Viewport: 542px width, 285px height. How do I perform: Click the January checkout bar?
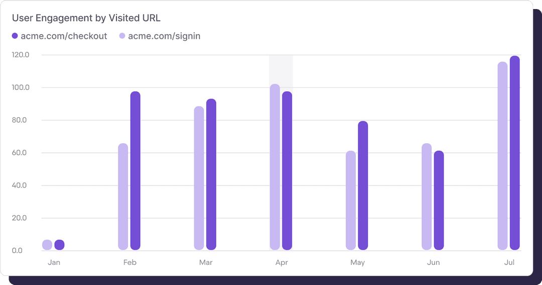coord(59,245)
